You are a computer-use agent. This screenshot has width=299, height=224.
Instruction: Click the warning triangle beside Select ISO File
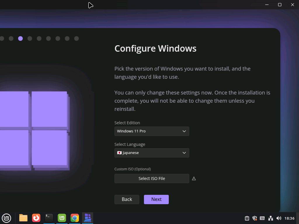(x=194, y=178)
